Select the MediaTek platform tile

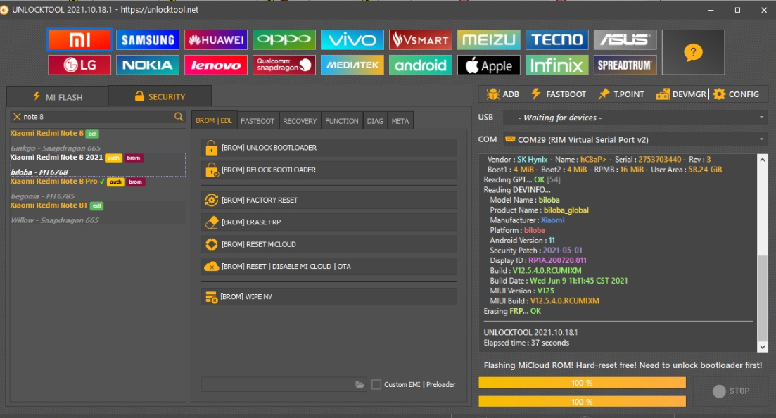tap(352, 65)
